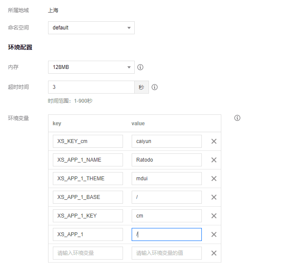The width and height of the screenshot is (288, 270).
Task: Delete the XS_APP_1_BASE variable row
Action: tap(214, 197)
